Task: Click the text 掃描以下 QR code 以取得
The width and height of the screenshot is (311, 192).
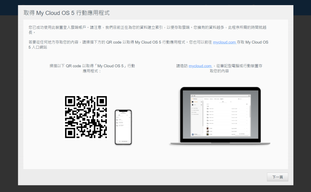Action: pyautogui.click(x=71, y=66)
